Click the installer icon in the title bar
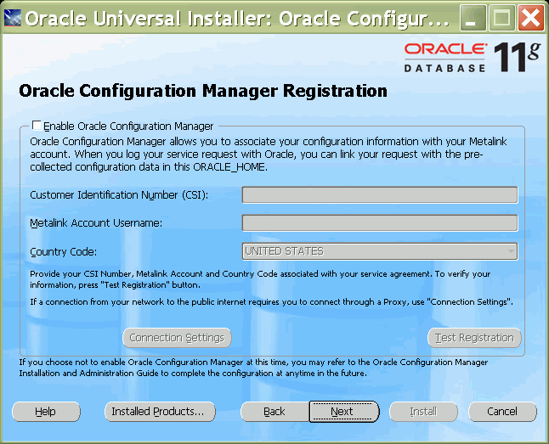549x444 pixels. (14, 17)
